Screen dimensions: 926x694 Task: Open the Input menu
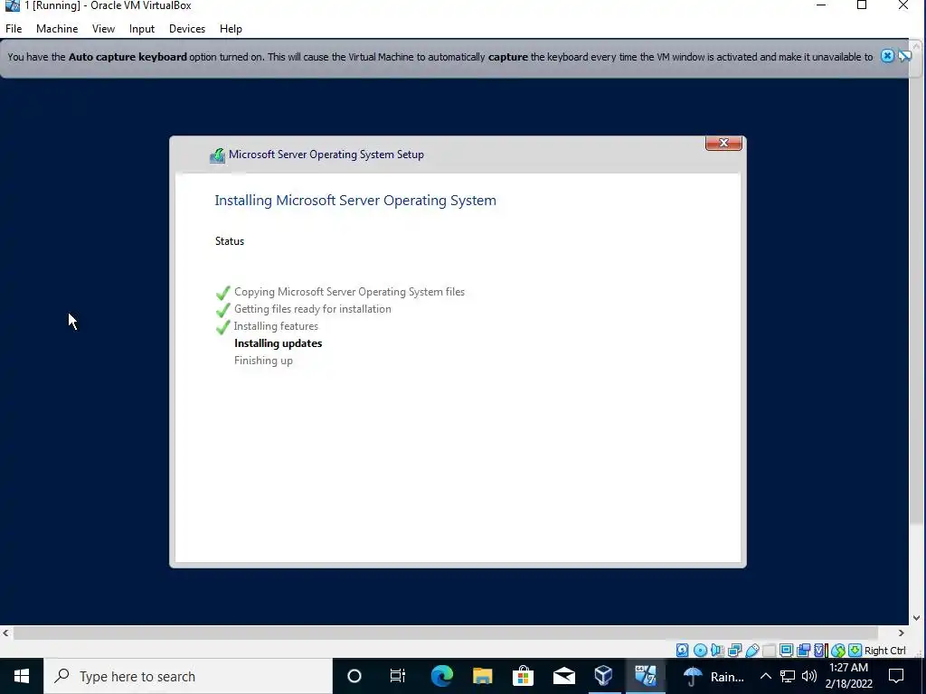click(x=142, y=28)
